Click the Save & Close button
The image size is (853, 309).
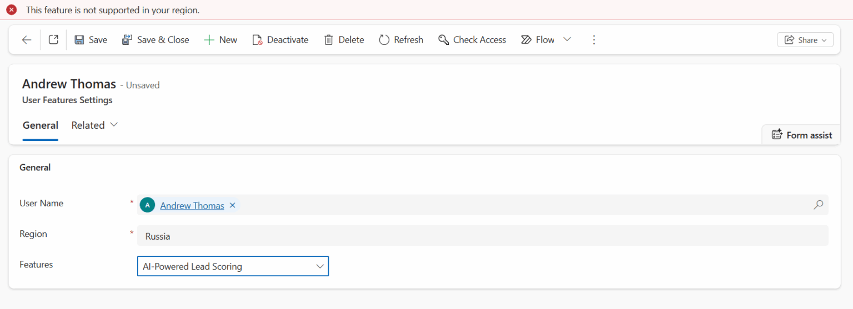pyautogui.click(x=155, y=40)
